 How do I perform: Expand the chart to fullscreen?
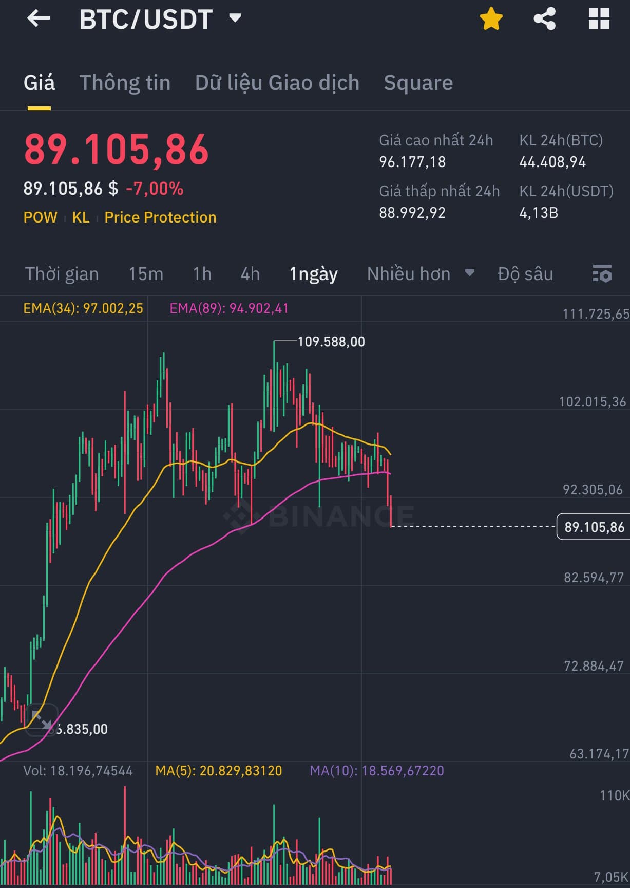coord(41,719)
